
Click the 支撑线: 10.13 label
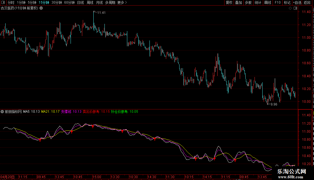pyautogui.click(x=71, y=112)
